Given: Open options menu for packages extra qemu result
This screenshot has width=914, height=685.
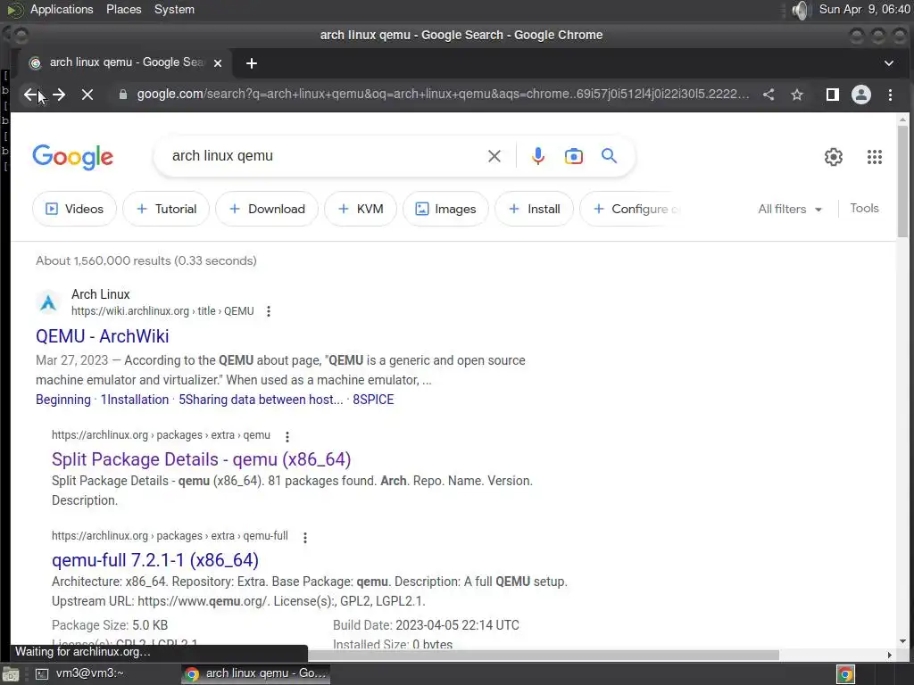Looking at the screenshot, I should [x=287, y=436].
